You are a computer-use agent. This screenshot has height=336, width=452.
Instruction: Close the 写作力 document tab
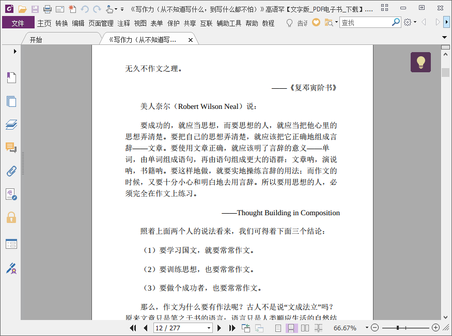pyautogui.click(x=191, y=40)
